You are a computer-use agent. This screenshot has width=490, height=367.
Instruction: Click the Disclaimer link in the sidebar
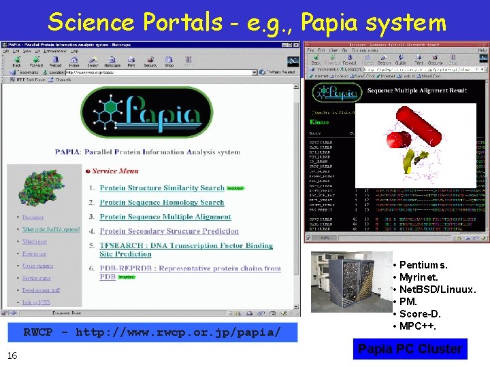coord(33,217)
